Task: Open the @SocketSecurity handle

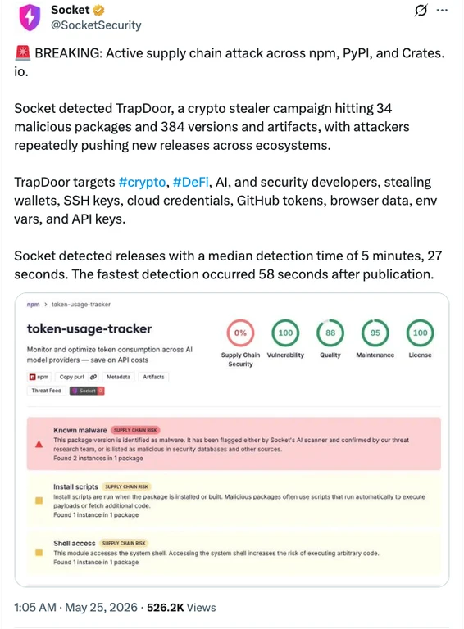Action: [96, 25]
